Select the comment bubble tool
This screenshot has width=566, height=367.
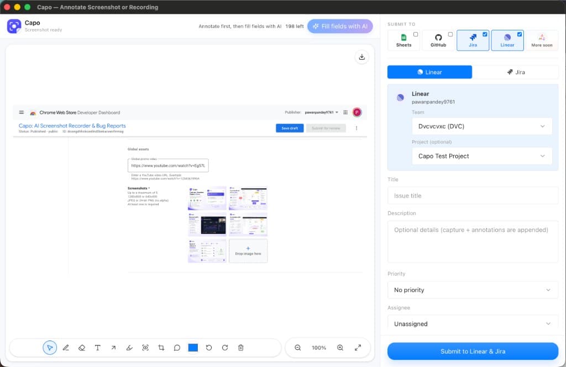[x=177, y=348]
